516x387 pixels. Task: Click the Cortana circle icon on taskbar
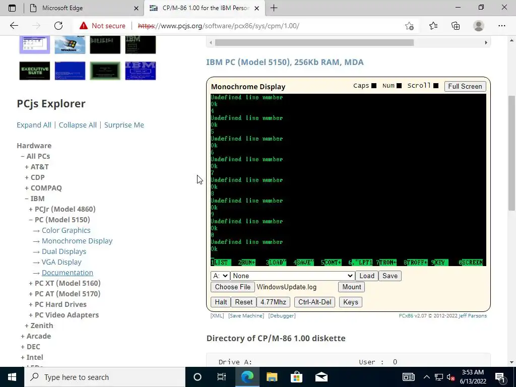[197, 377]
